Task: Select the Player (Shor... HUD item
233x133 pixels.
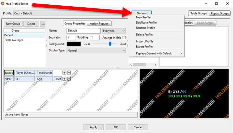Action: coord(25,73)
